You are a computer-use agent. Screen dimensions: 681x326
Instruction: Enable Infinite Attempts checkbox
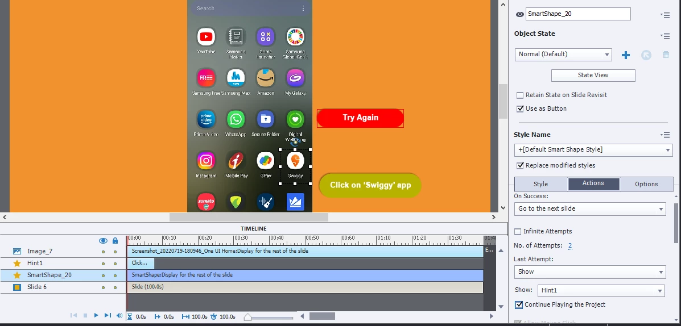coord(518,232)
